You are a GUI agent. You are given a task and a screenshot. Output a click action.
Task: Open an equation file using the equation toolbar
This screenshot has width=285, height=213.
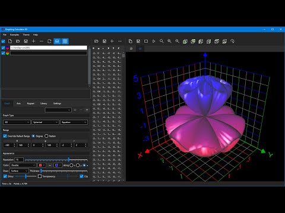point(18,41)
